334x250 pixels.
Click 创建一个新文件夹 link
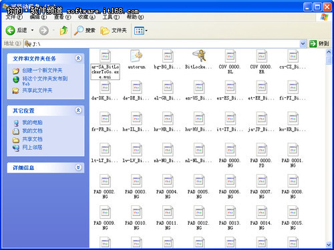click(x=42, y=71)
